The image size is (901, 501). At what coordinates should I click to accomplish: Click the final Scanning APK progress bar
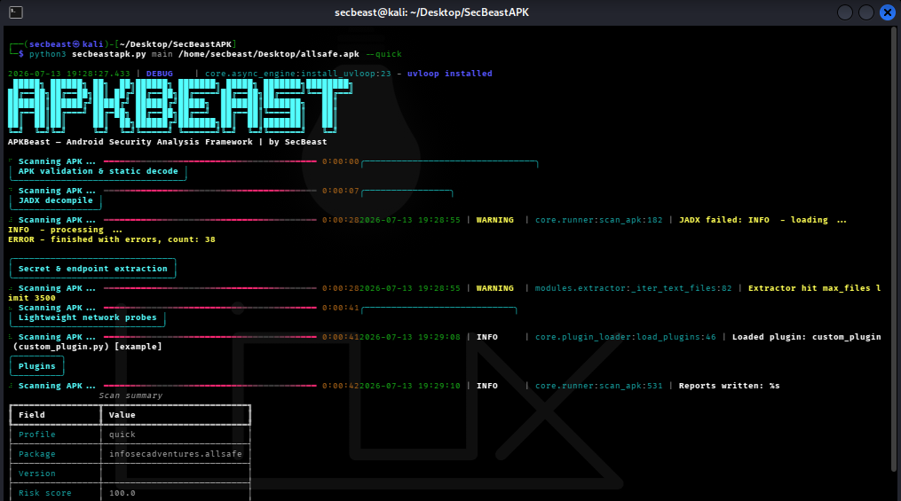tap(209, 386)
